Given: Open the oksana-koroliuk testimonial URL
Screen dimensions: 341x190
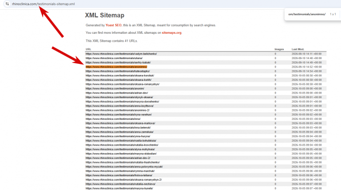Looking at the screenshot, I should [x=120, y=75].
